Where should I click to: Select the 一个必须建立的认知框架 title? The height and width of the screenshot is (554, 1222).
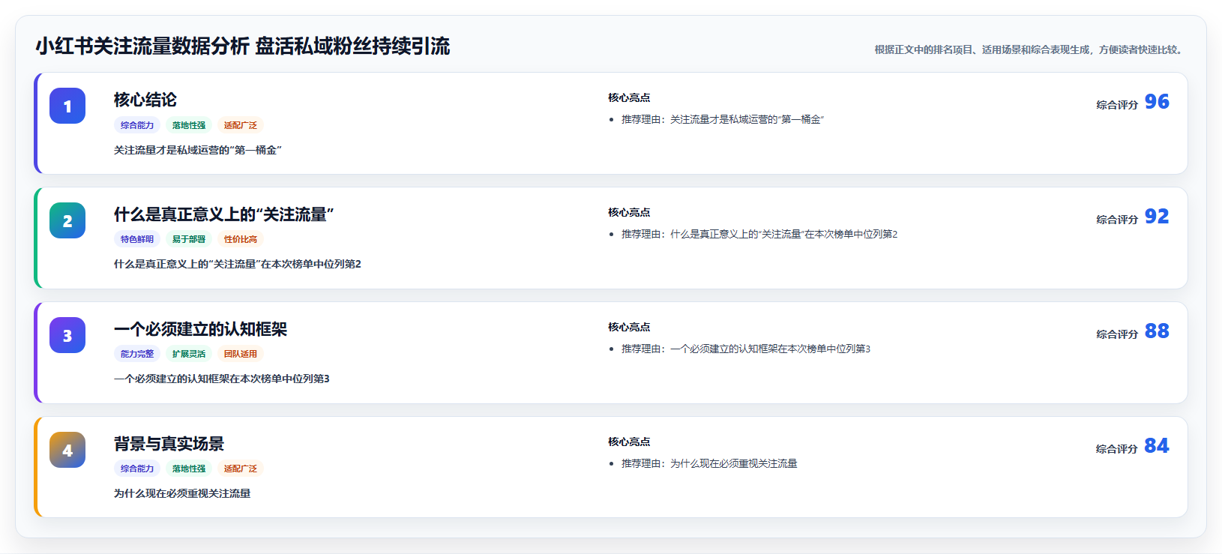(200, 329)
